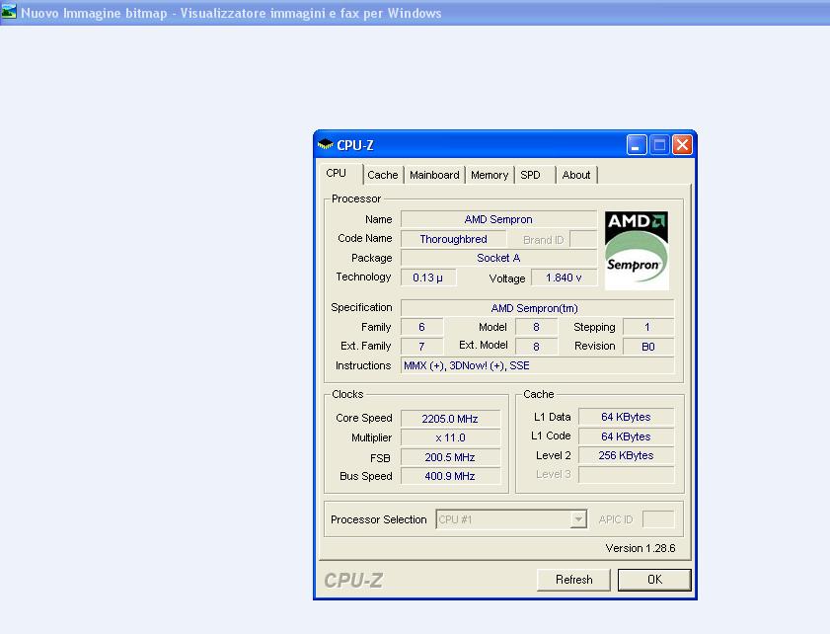830x634 pixels.
Task: Click the Instructions field MMX, 3DNow!, SSE
Action: 537,365
